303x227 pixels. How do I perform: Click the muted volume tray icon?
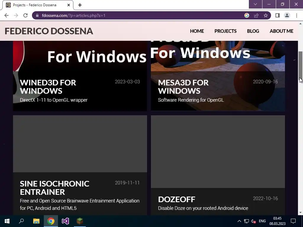point(254,221)
